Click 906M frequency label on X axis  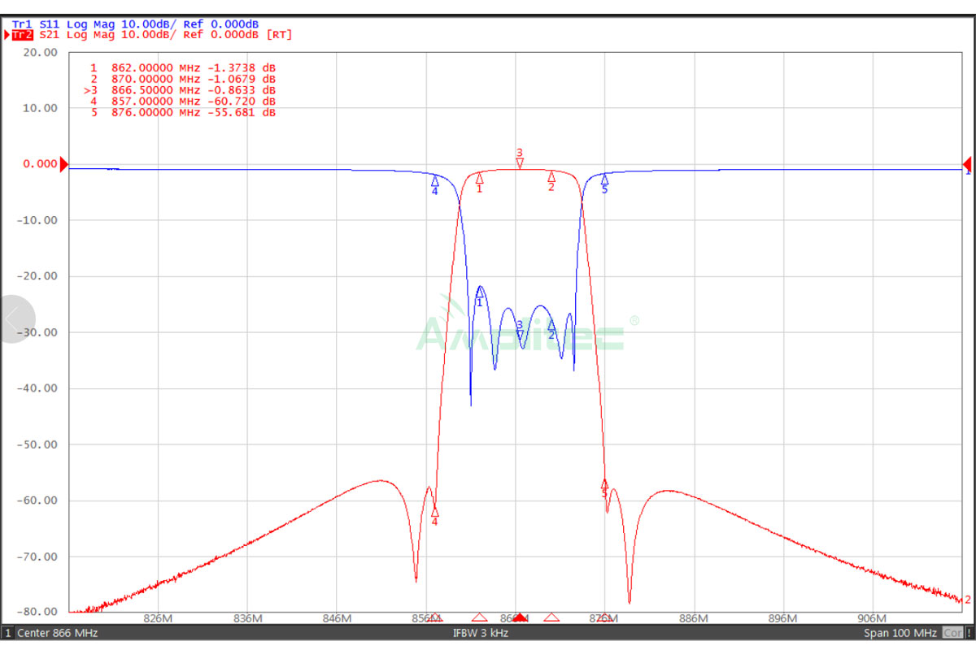click(x=872, y=618)
